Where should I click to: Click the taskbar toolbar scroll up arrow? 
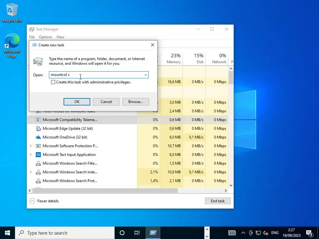[207, 229]
